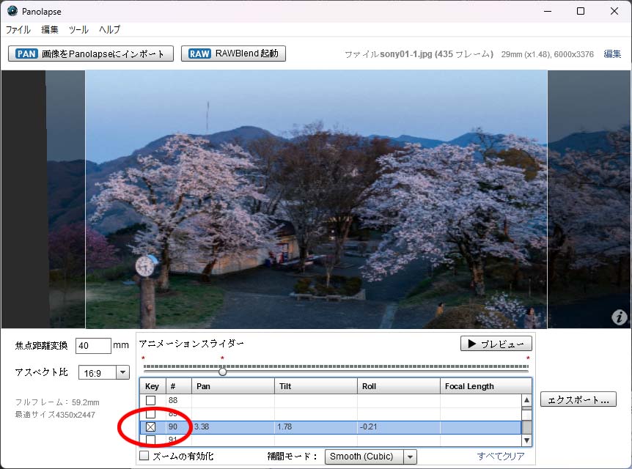Check the Key checkbox for frame 88

point(150,400)
